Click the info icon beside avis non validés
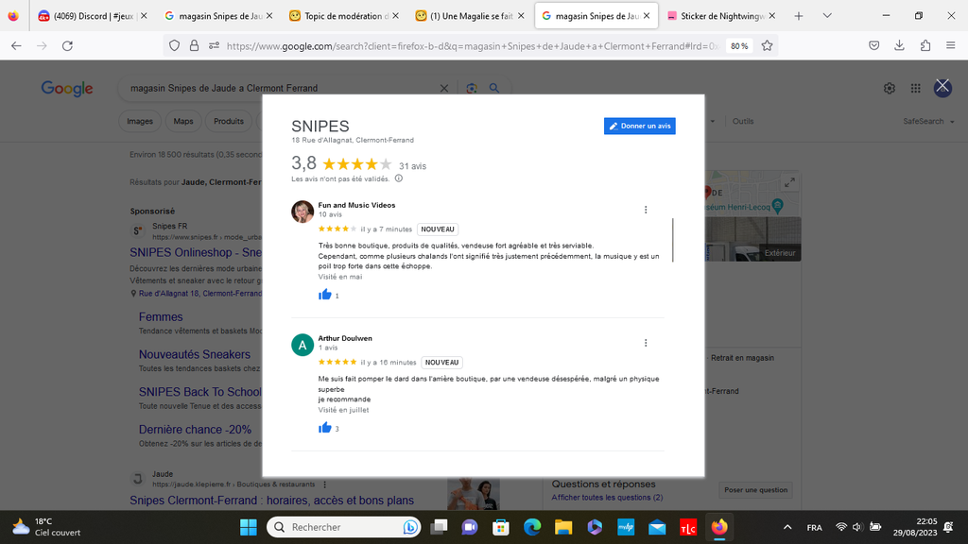The width and height of the screenshot is (968, 544). 399,178
